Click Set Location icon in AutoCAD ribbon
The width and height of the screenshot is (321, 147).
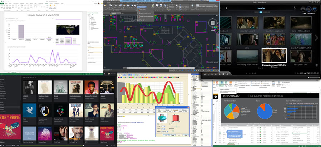192,7
